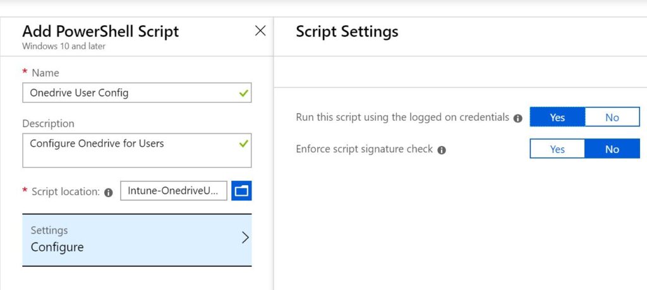
Task: Click the green checkmark in Description field
Action: 243,143
